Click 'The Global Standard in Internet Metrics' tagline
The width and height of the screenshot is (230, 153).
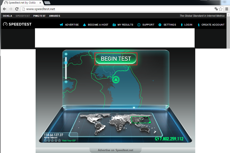[202, 16]
